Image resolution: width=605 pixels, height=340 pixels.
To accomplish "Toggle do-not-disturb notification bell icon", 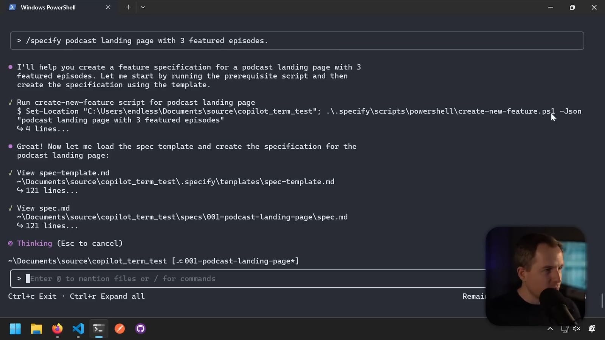I will coord(592,329).
